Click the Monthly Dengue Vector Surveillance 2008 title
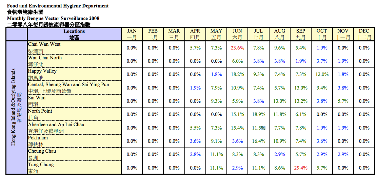The height and width of the screenshot is (175, 378). [x=53, y=18]
